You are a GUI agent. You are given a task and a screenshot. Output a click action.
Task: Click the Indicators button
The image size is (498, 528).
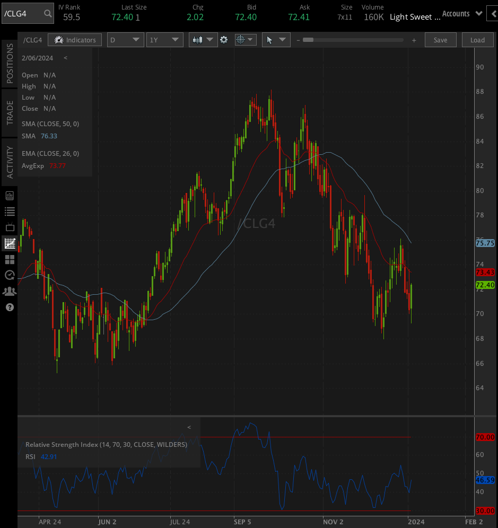point(75,40)
